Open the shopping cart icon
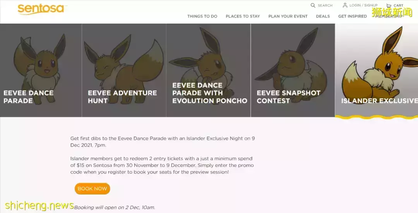The height and width of the screenshot is (213, 418). point(389,6)
